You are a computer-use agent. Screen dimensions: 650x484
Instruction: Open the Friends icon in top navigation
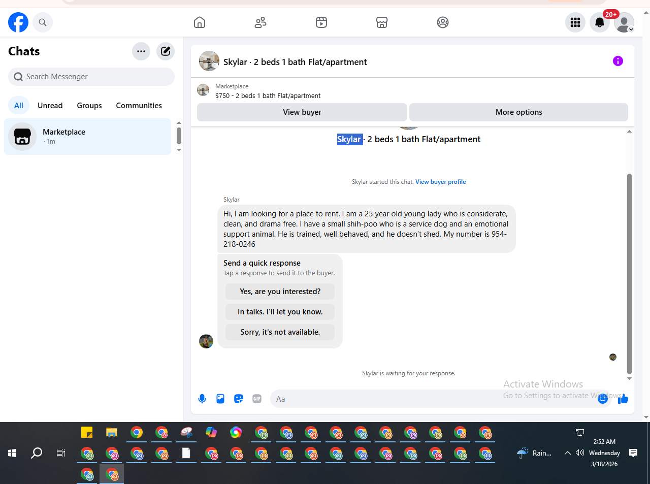261,22
